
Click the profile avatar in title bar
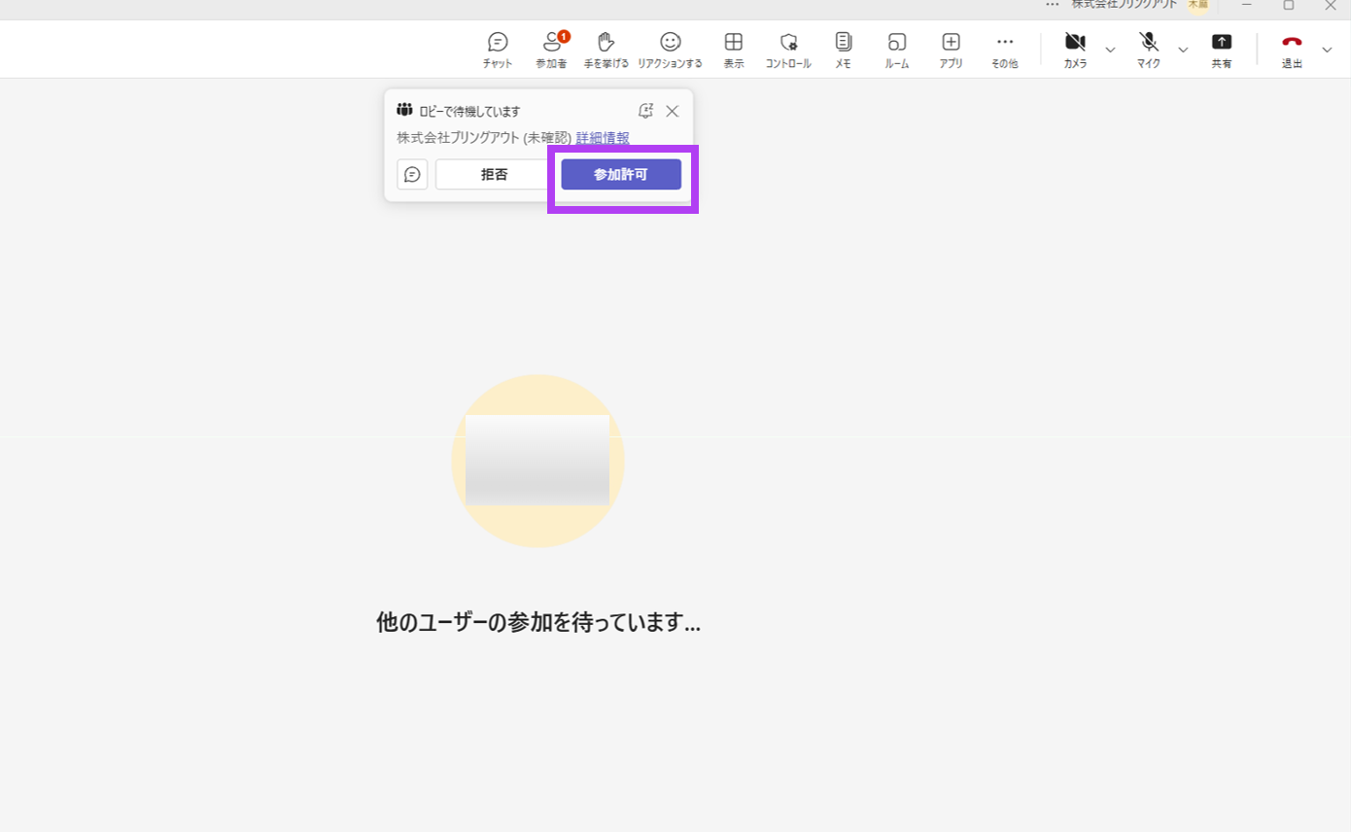point(1197,5)
